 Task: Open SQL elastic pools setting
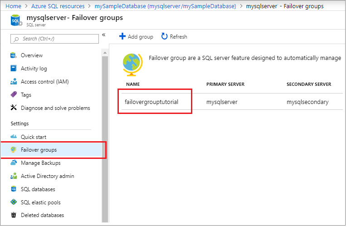40,202
